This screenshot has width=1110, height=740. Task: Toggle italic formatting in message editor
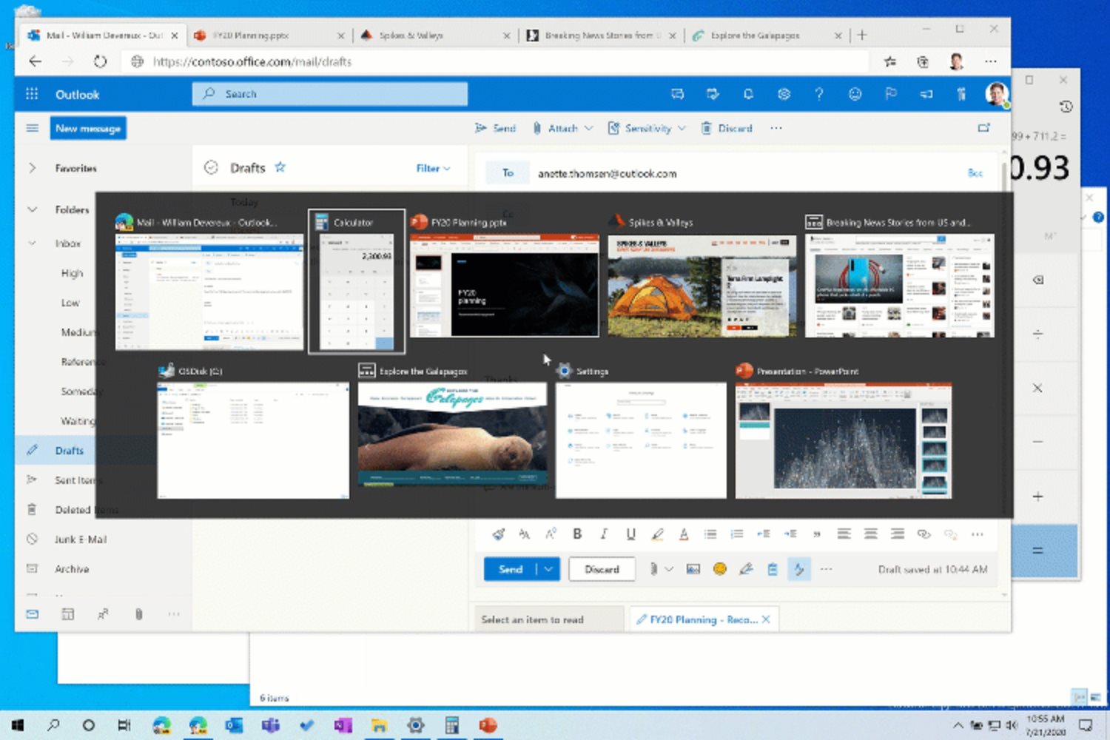point(604,534)
